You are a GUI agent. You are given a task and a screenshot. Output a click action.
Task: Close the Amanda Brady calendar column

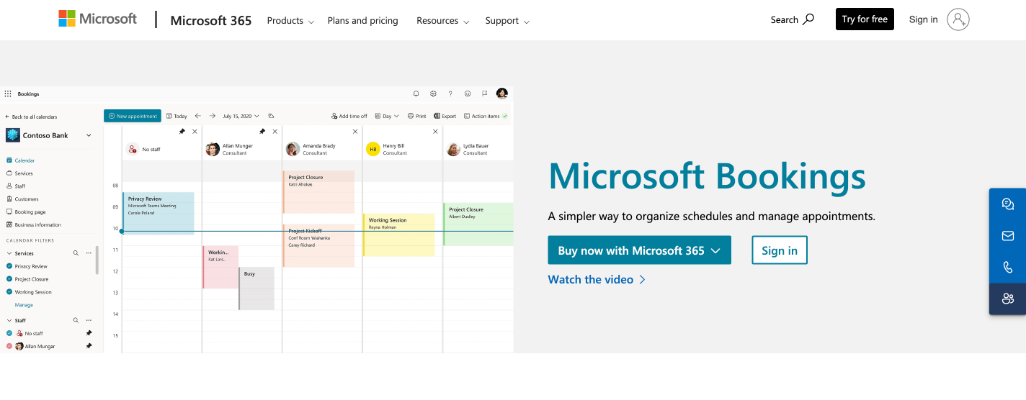point(355,132)
